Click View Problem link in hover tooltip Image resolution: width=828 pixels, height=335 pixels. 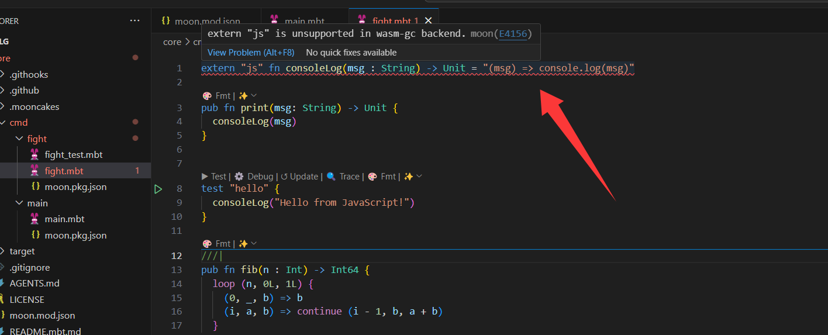251,53
